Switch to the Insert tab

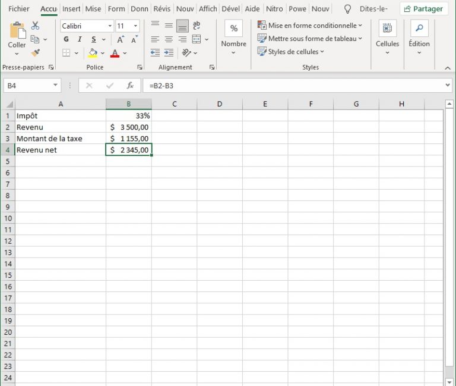click(x=71, y=9)
